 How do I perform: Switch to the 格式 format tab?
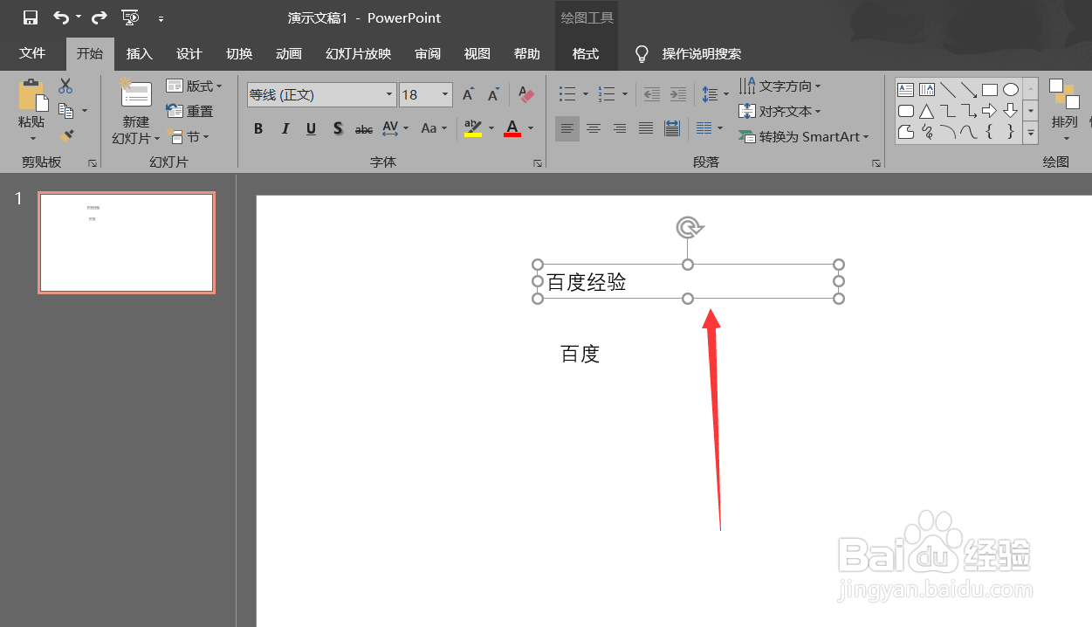(586, 53)
